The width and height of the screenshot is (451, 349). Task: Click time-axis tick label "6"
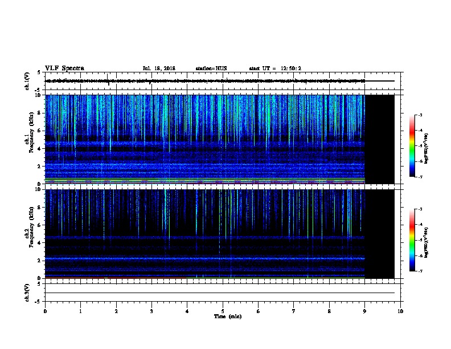click(258, 311)
